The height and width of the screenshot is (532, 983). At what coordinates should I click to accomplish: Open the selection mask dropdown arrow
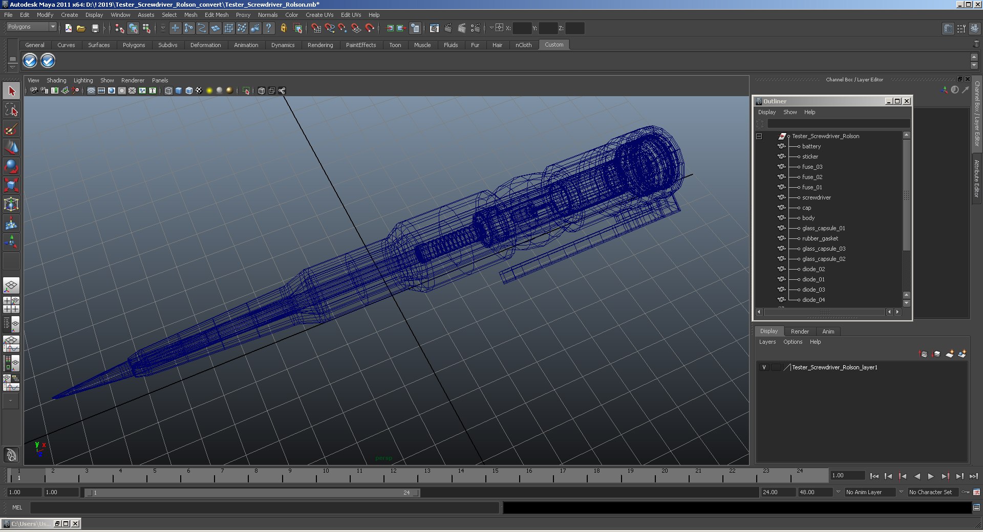tap(163, 28)
